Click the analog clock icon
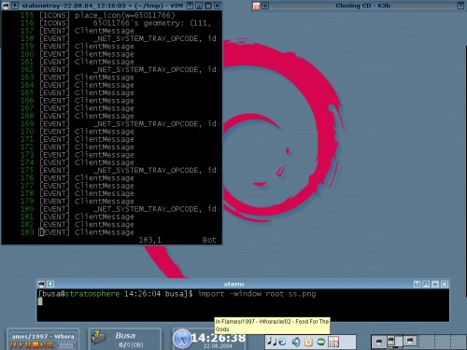This screenshot has height=350, width=467. click(x=182, y=339)
